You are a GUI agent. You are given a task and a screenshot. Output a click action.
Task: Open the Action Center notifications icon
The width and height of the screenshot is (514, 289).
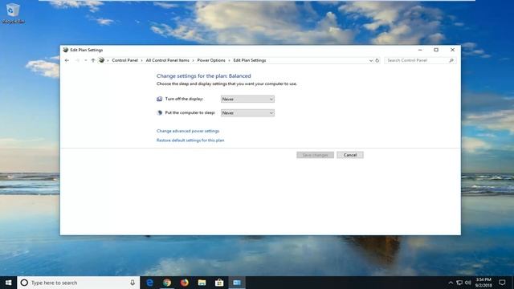pyautogui.click(x=502, y=283)
